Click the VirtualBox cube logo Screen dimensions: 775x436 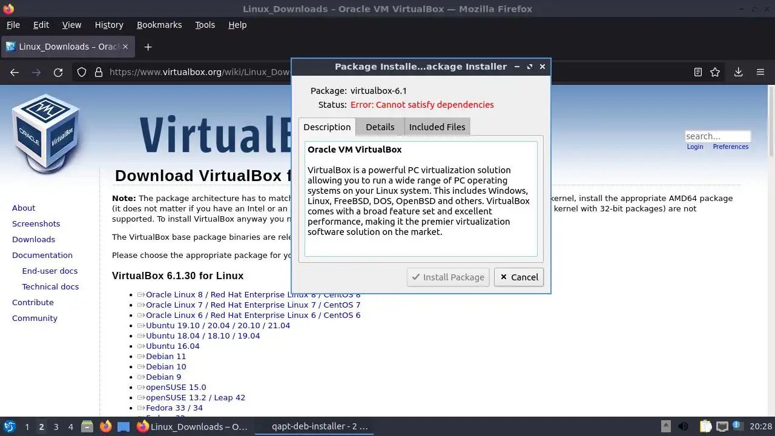(46, 133)
